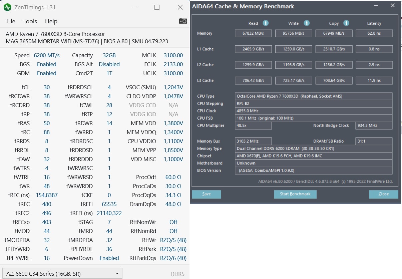402x279 pixels.
Task: Click the CPU Stepping RPL-B2 field
Action: (x=314, y=104)
